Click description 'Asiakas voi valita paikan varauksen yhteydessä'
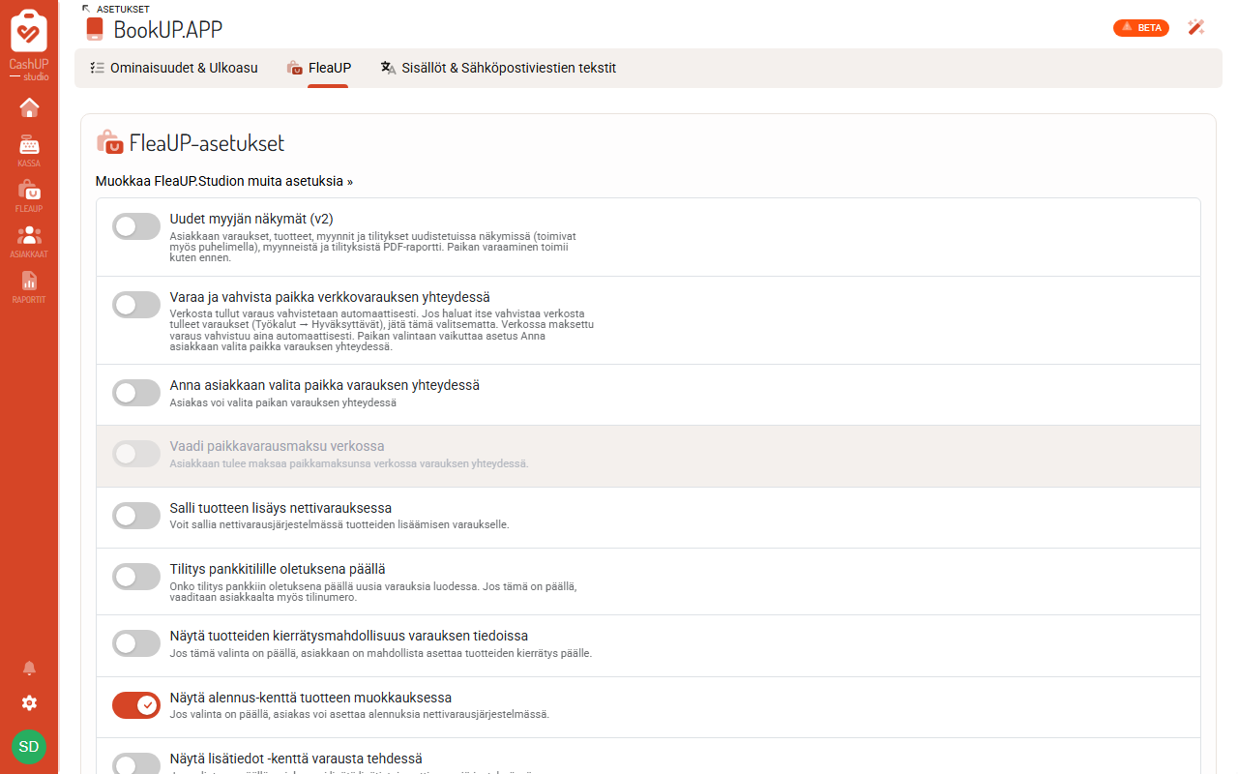This screenshot has width=1238, height=774. point(283,402)
